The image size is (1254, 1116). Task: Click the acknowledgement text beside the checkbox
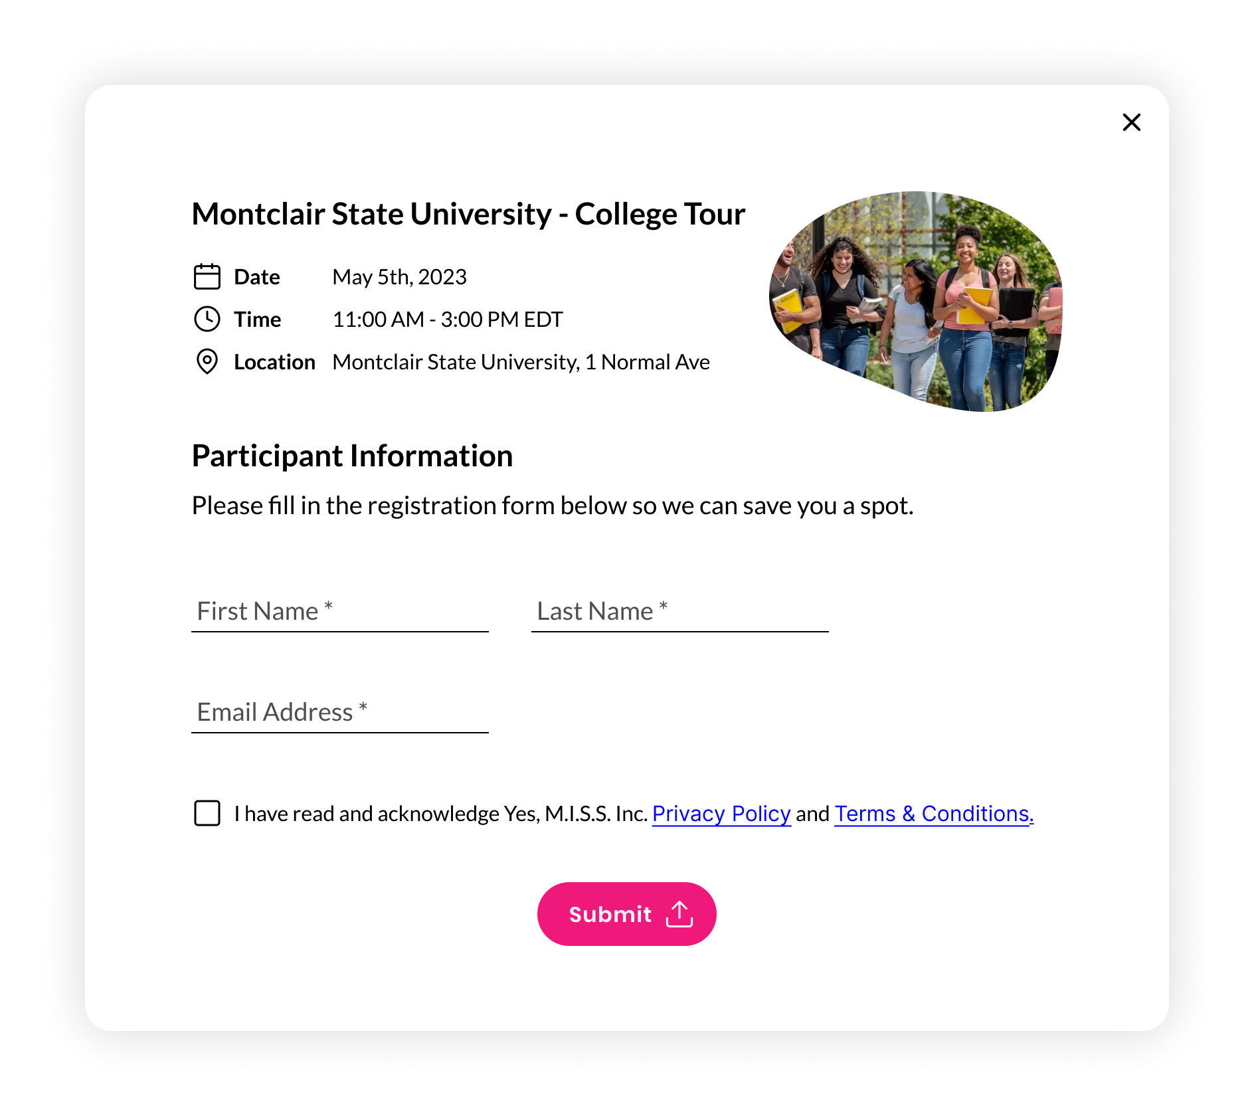coord(440,814)
